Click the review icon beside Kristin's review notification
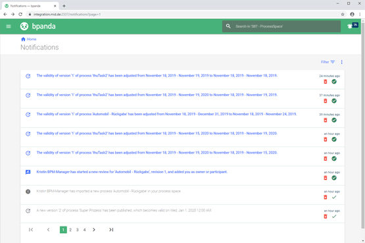Screen dimensions: 365x243 point(28,172)
